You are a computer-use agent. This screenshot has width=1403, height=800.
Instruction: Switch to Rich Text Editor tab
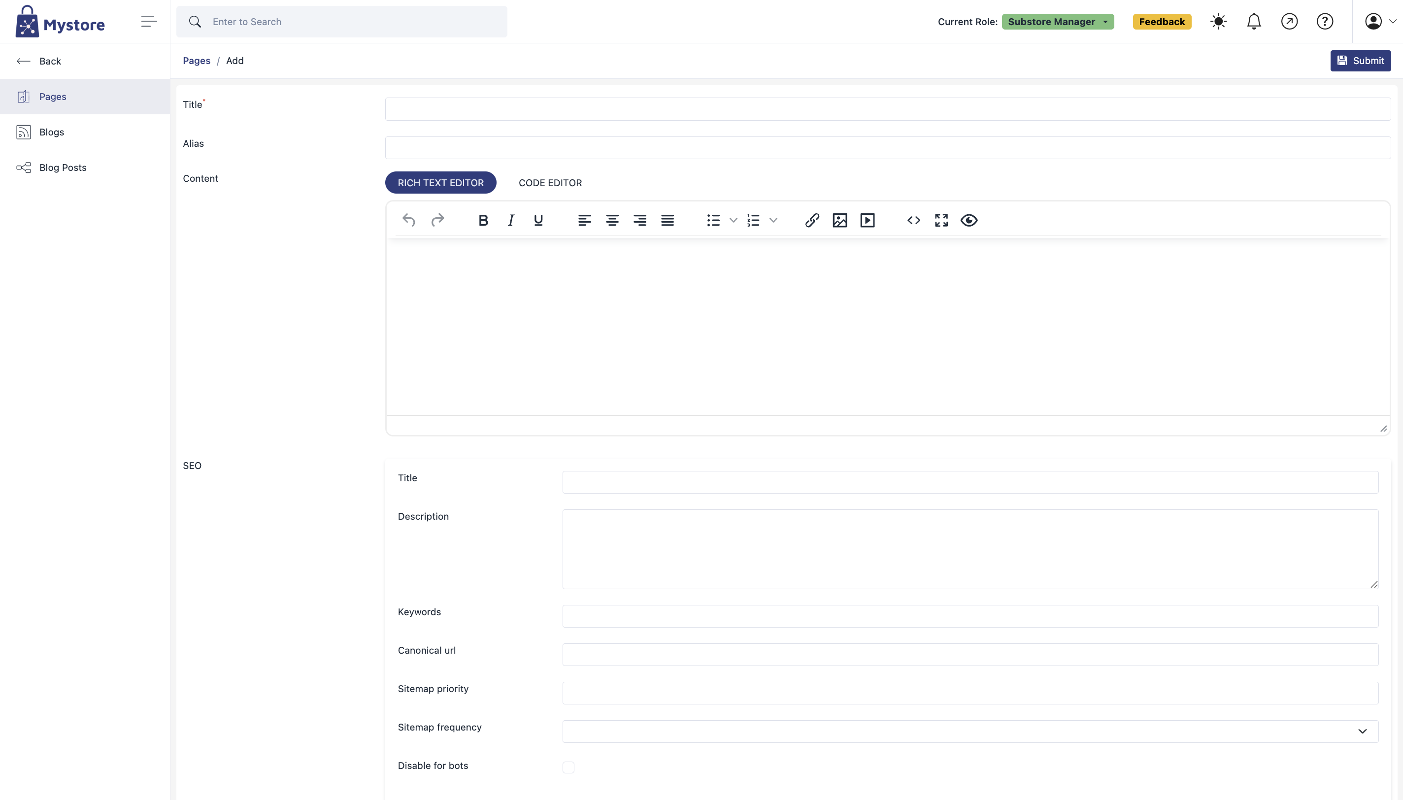coord(440,182)
